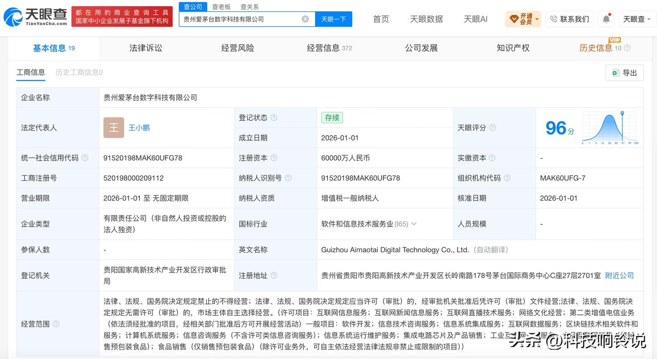Click taxpayer type 增值税一般纳税人
The image size is (657, 359).
click(x=350, y=198)
